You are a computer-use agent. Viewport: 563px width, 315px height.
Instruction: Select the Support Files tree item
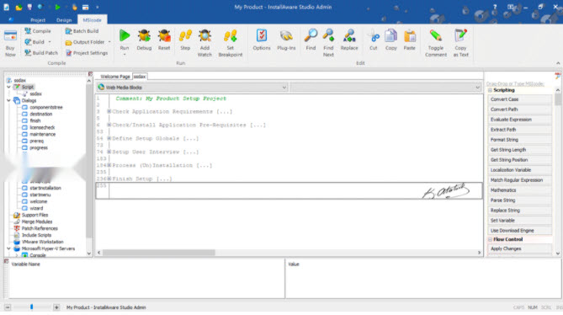point(35,215)
